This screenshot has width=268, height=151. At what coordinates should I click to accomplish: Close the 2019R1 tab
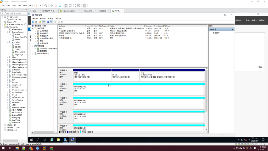(122, 11)
